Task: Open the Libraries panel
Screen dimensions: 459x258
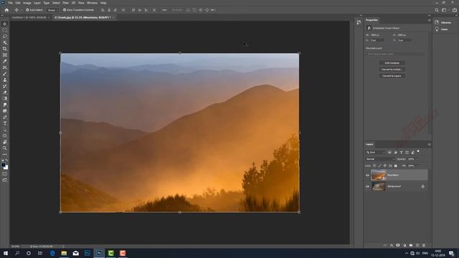Action: [443, 22]
